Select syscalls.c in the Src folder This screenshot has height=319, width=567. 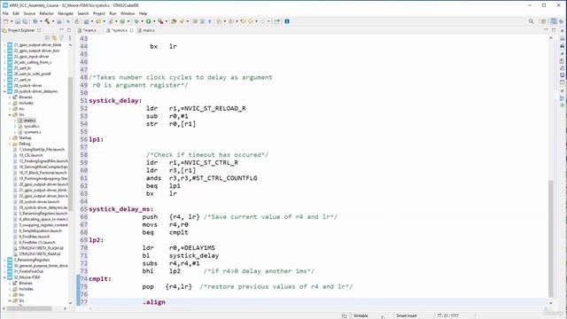coord(32,126)
